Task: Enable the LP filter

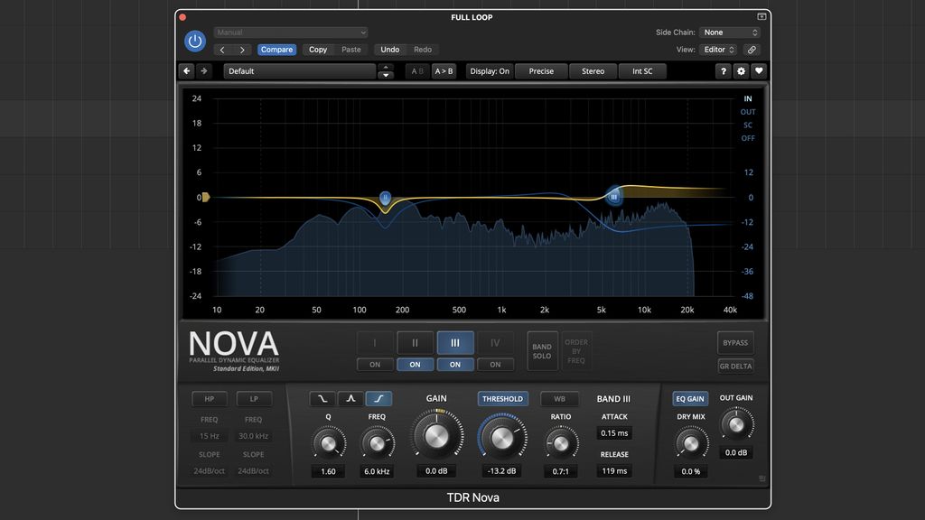Action: click(254, 398)
